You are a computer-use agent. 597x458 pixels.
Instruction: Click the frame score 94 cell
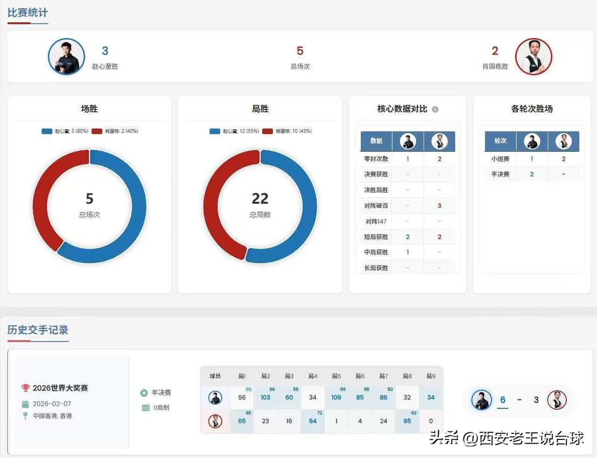[x=312, y=421]
